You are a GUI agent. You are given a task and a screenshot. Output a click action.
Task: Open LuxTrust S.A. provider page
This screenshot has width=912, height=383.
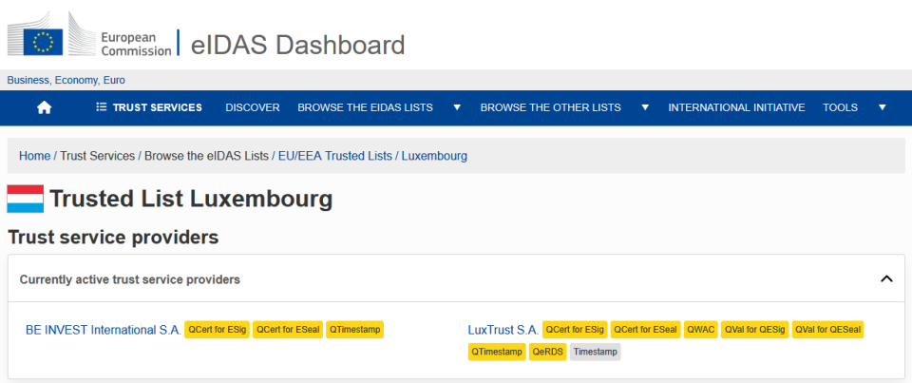coord(503,330)
